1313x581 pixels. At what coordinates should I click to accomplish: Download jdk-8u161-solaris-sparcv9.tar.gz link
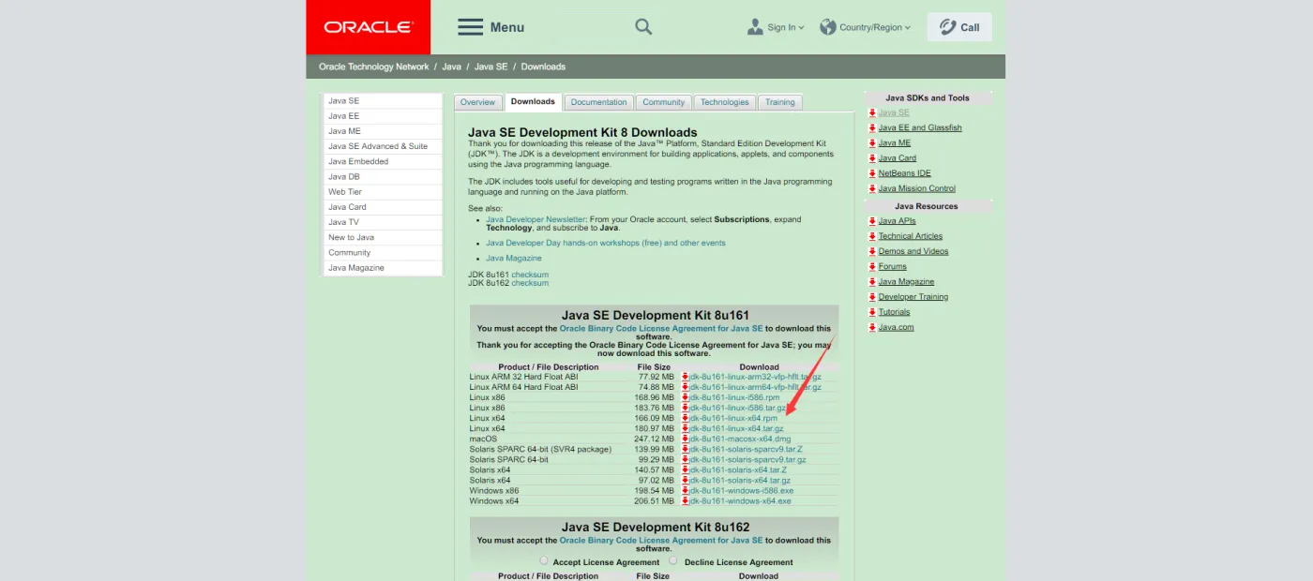point(747,459)
